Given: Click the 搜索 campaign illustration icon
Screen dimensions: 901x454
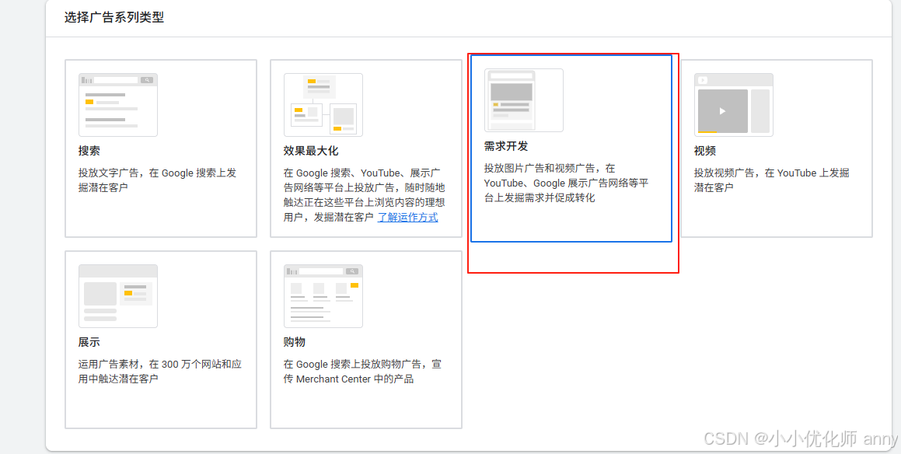Looking at the screenshot, I should pyautogui.click(x=118, y=105).
